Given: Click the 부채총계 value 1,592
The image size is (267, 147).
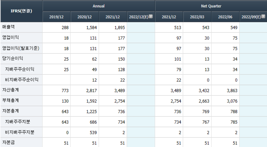Looking at the screenshot, I should coord(91,101).
